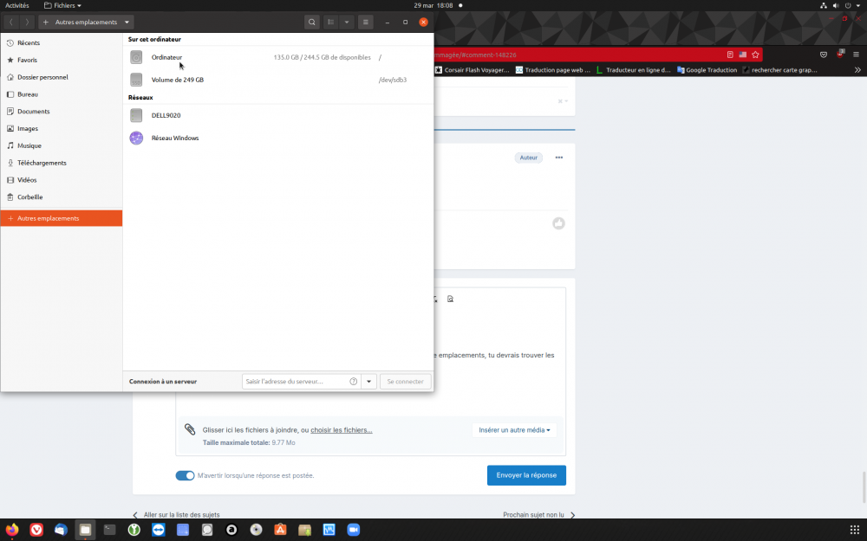The width and height of the screenshot is (867, 541).
Task: Toggle M'avertir lorsqu'une réponse est postée switch
Action: point(186,475)
